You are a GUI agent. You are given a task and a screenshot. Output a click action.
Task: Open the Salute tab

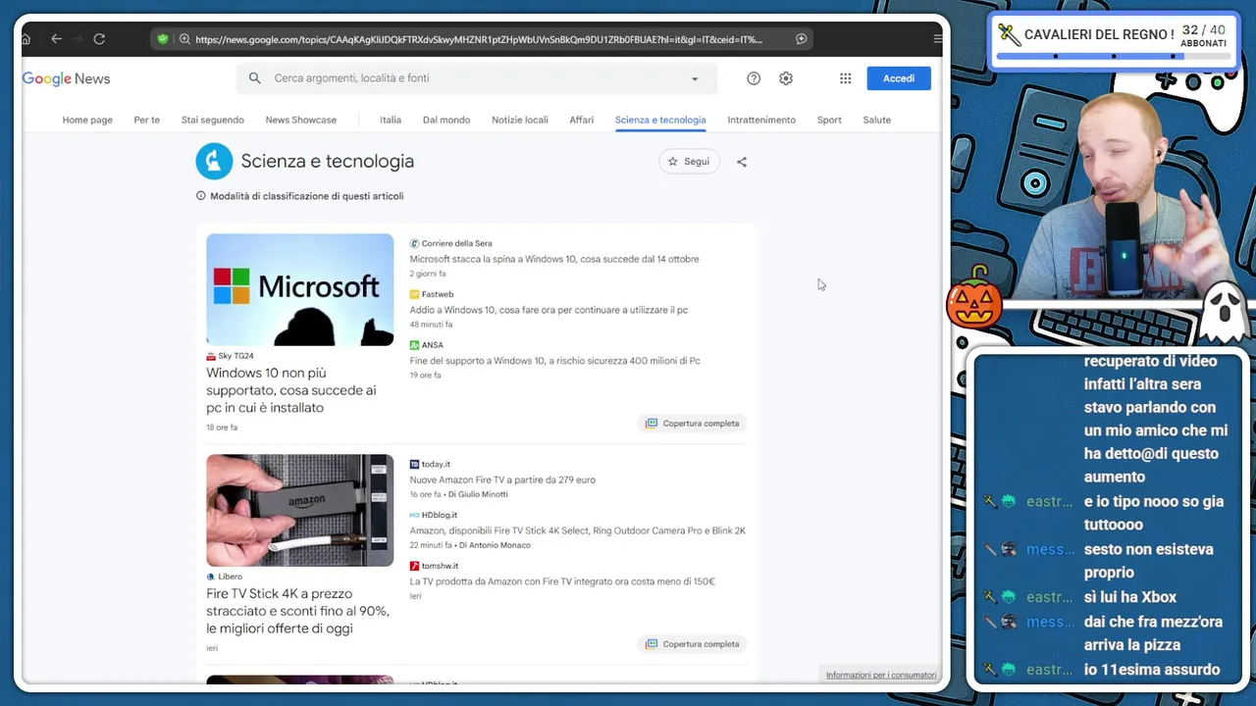coord(877,120)
